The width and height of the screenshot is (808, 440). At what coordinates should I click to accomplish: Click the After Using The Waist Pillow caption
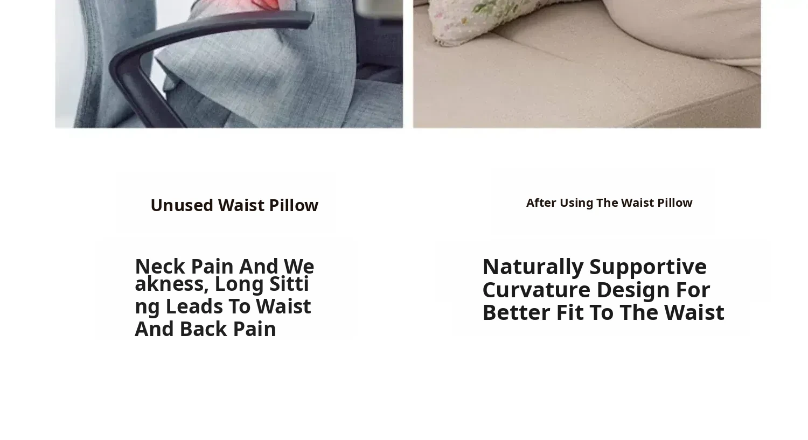click(x=609, y=202)
